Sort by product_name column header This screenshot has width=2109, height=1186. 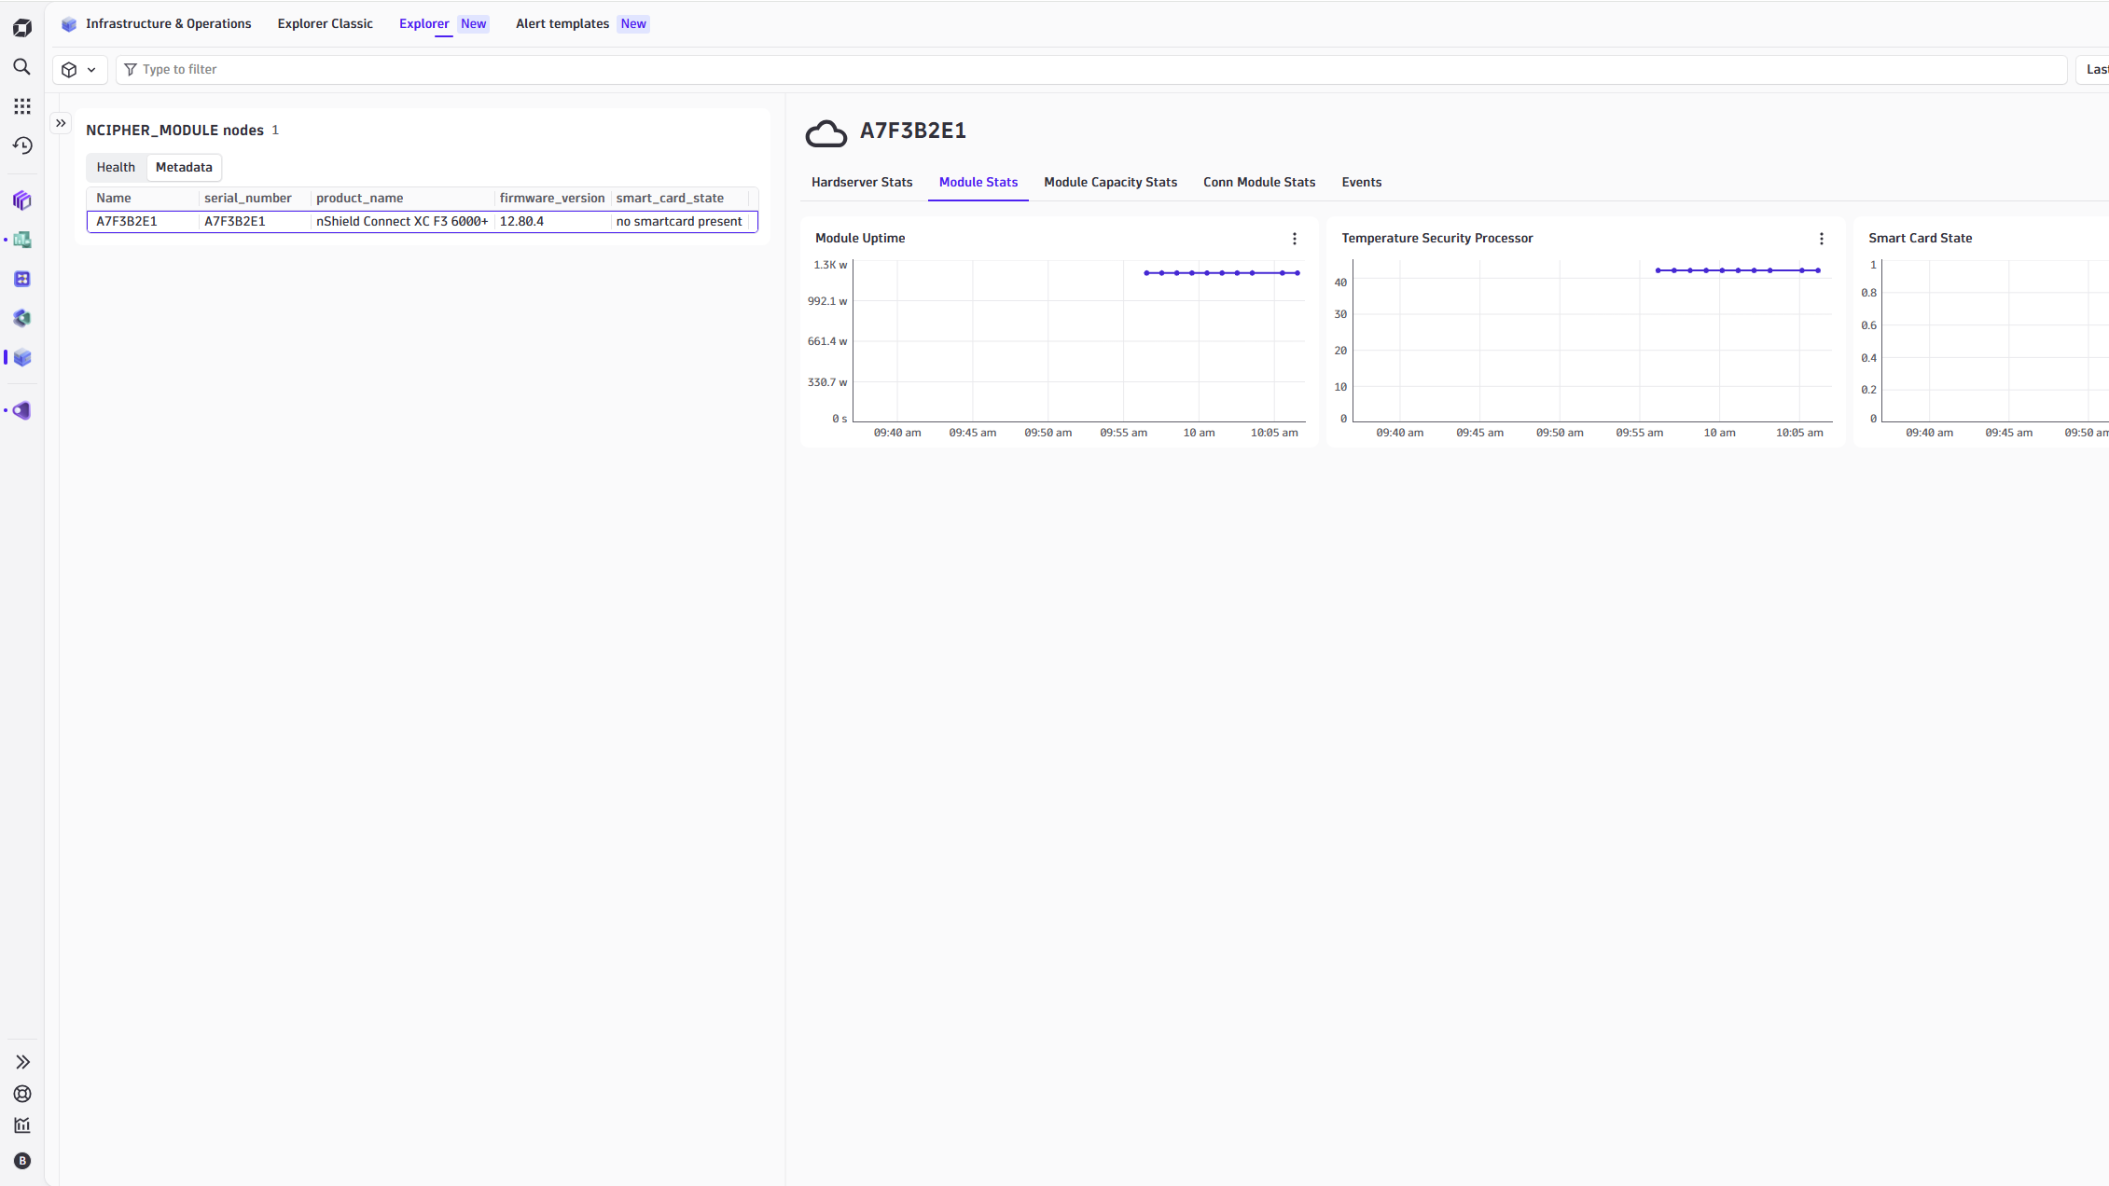359,199
